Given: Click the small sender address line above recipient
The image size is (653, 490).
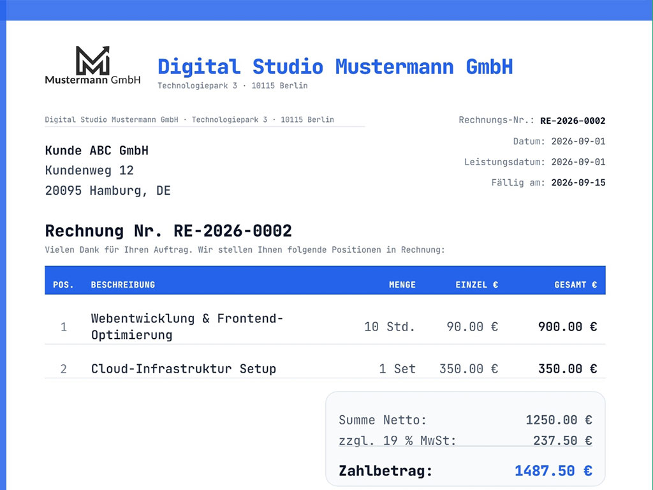Looking at the screenshot, I should [189, 119].
